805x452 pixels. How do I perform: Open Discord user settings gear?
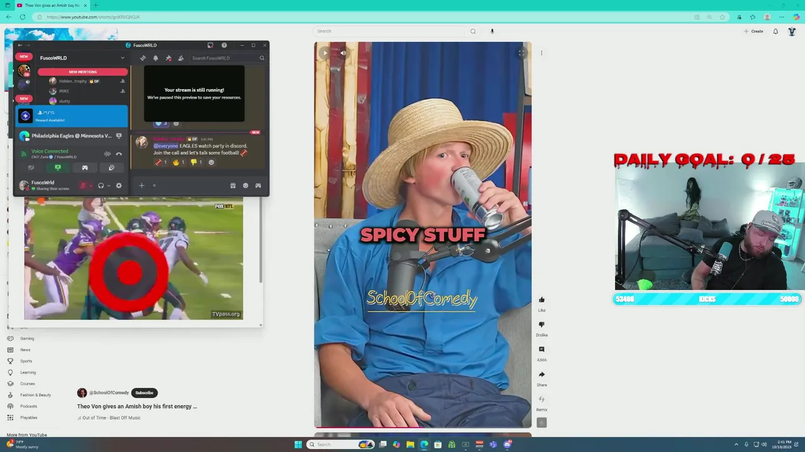pyautogui.click(x=119, y=185)
